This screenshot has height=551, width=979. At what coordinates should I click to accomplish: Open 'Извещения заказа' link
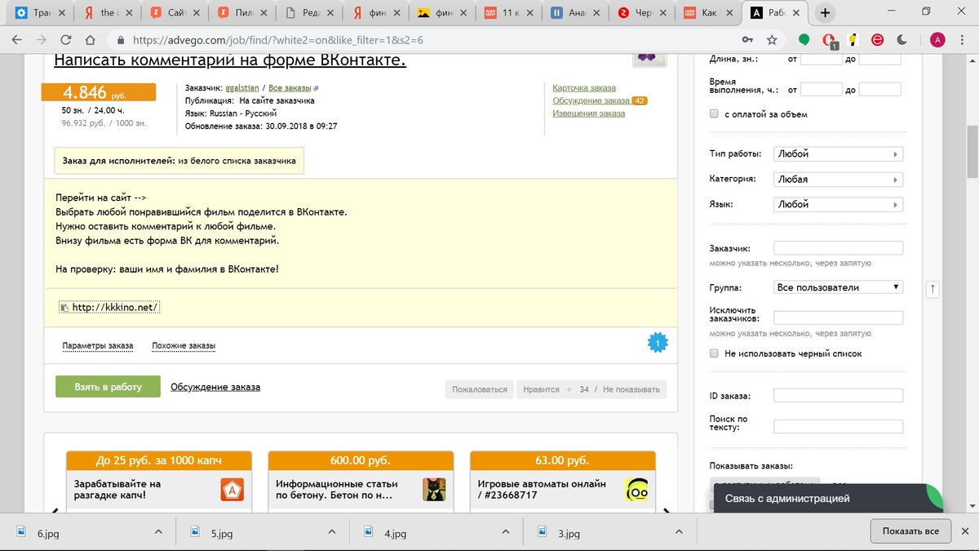(588, 113)
